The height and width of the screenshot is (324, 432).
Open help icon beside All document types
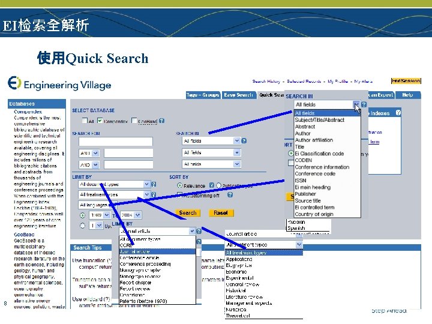click(154, 184)
